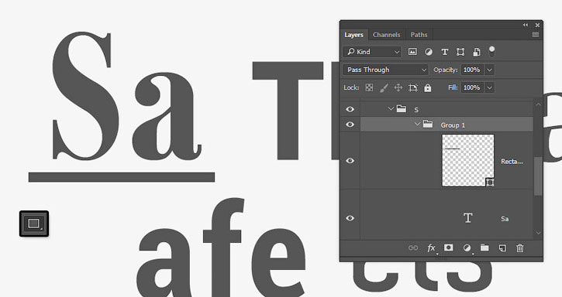Add a layer style with fx
The image size is (562, 297).
431,247
